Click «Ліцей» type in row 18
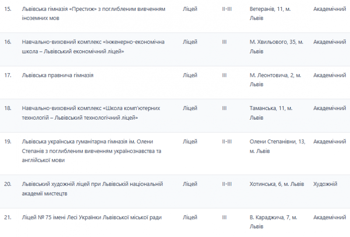The image size is (350, 237). (190, 108)
